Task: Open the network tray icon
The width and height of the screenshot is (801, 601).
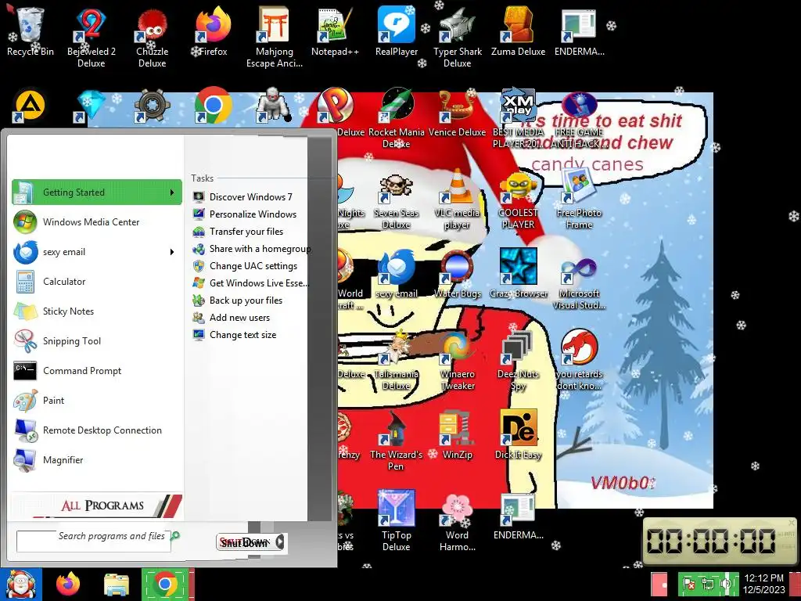Action: [x=708, y=584]
